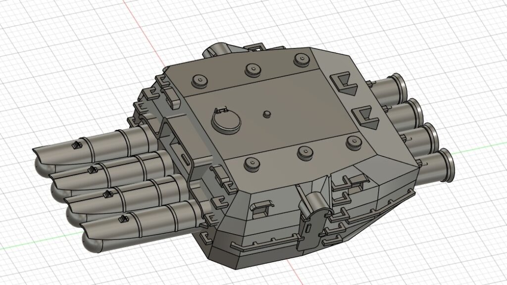Click the periscope stub at the turret rear
Screen dimensions: 507x285
coord(218,49)
